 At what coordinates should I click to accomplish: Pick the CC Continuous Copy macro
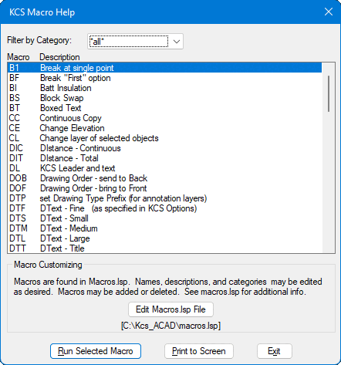coord(164,118)
